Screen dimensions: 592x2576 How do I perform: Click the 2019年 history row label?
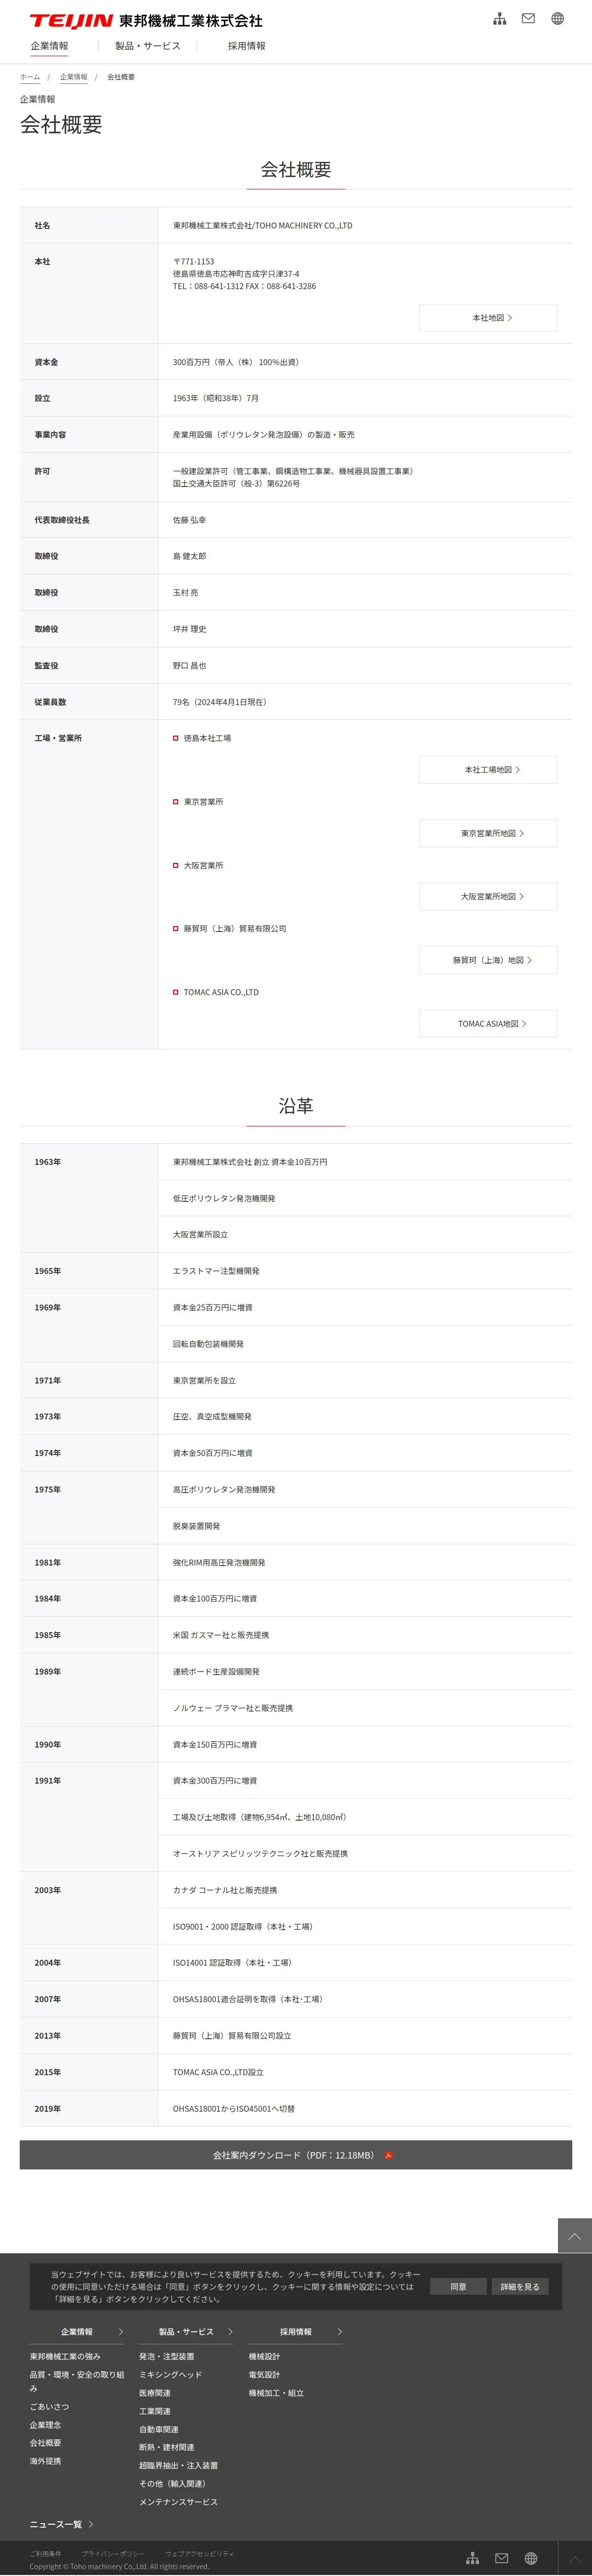47,2109
